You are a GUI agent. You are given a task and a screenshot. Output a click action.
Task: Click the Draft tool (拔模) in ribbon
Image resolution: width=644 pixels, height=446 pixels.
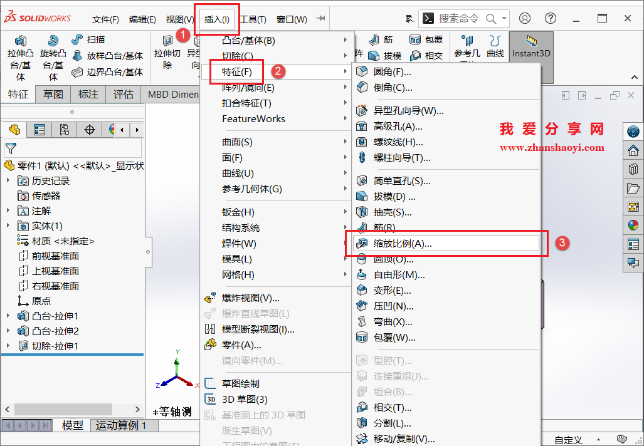click(385, 55)
